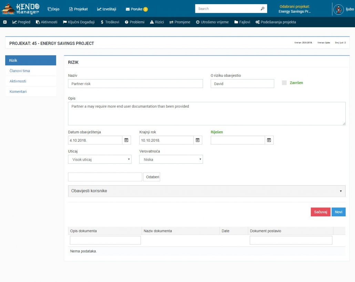Open the Fajlovi section

242,22
